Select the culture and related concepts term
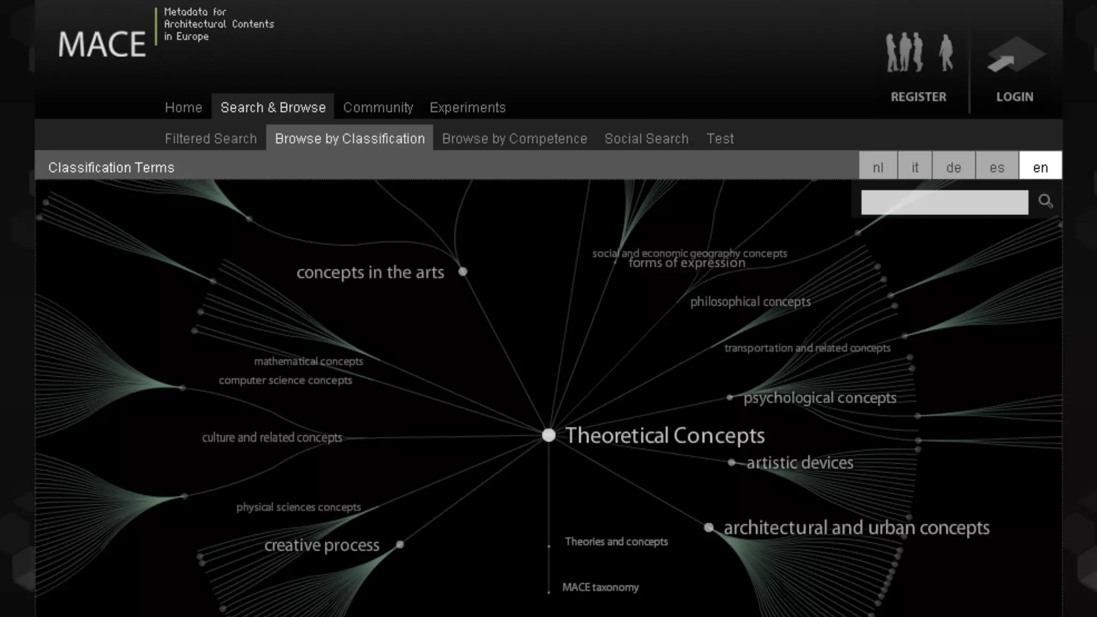This screenshot has width=1097, height=617. point(272,438)
